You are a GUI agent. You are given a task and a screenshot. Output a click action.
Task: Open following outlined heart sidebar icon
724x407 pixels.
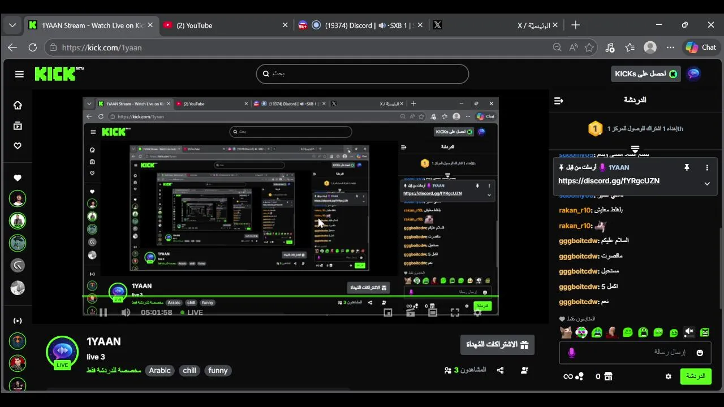pyautogui.click(x=18, y=146)
